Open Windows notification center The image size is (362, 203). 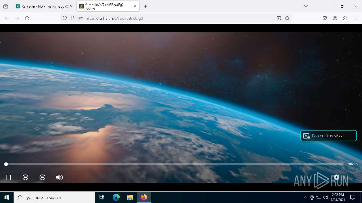point(353,197)
